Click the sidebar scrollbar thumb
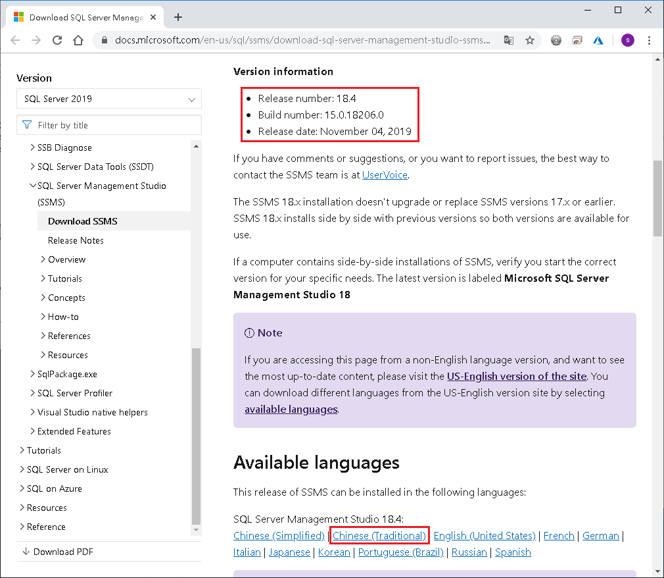664x578 pixels. pyautogui.click(x=196, y=436)
